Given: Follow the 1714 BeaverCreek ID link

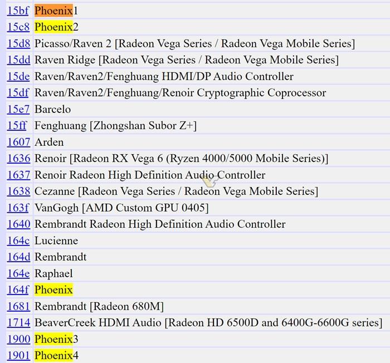Looking at the screenshot, I should (x=18, y=322).
